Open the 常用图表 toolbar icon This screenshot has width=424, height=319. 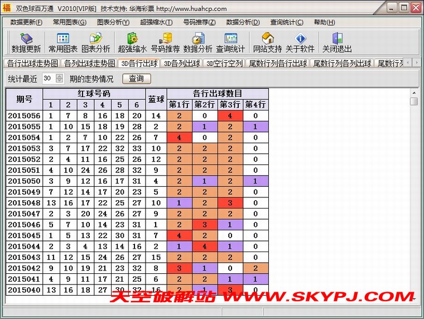(62, 42)
